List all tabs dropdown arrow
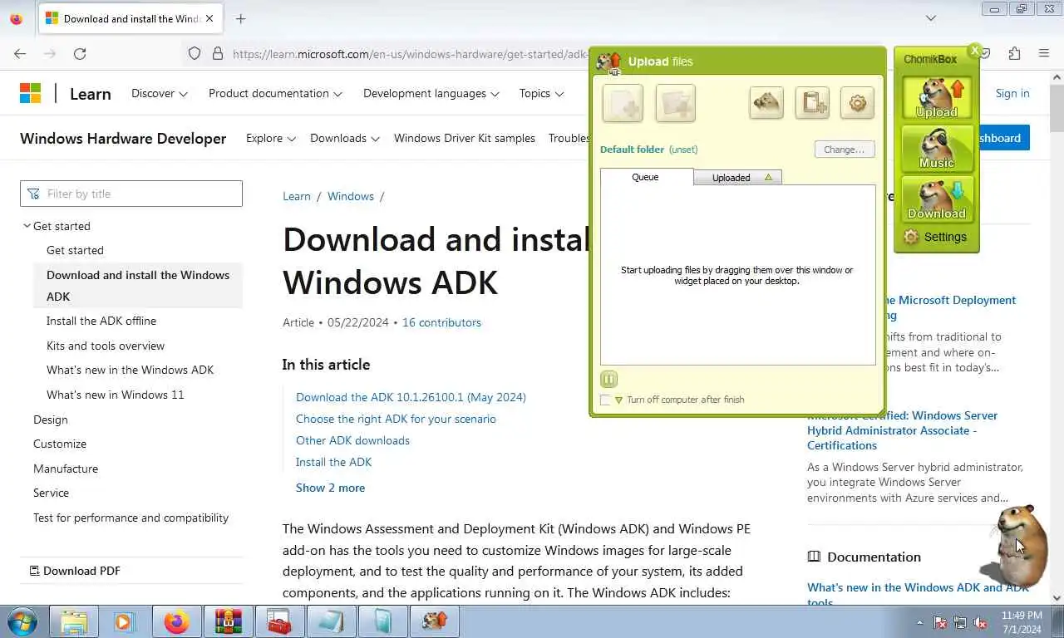The height and width of the screenshot is (638, 1064). coord(931,18)
